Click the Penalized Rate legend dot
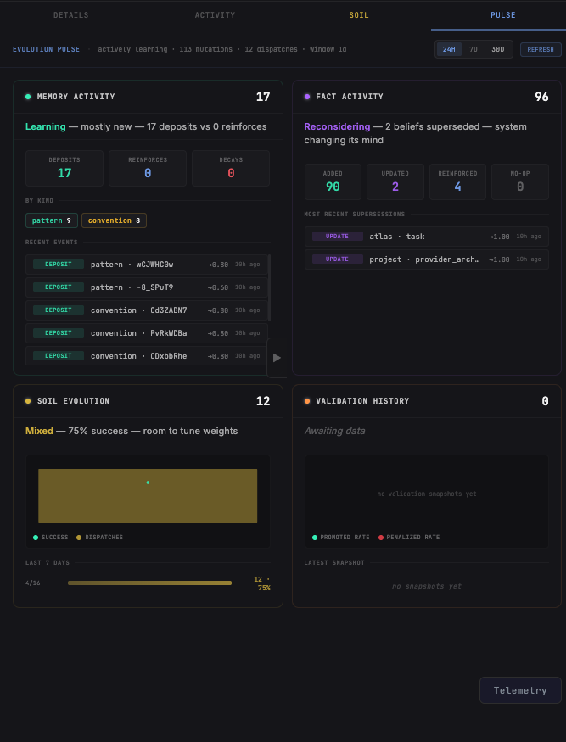Image resolution: width=566 pixels, height=742 pixels. coord(381,538)
